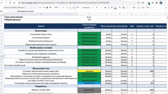Toggle italic formatting

tap(108, 8)
